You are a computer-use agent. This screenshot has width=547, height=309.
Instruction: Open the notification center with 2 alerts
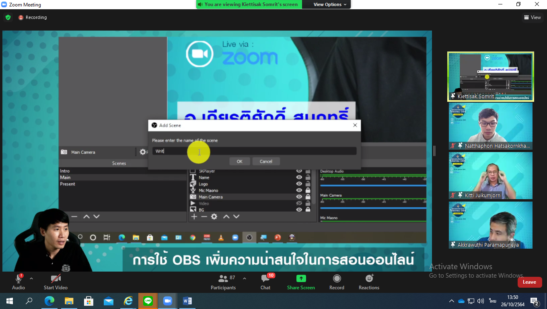(x=535, y=301)
